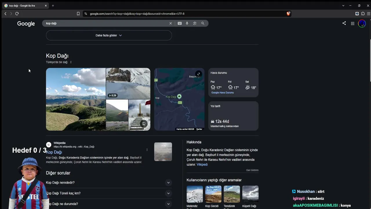Image resolution: width=371 pixels, height=209 pixels.
Task: Click the 'Diğer sorular' heading
Action: coord(58,173)
